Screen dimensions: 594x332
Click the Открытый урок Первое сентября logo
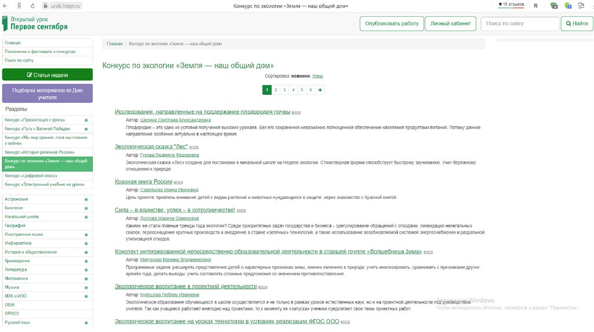(35, 23)
